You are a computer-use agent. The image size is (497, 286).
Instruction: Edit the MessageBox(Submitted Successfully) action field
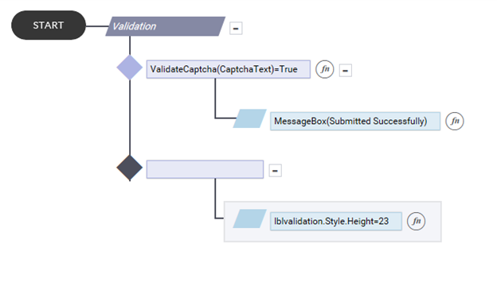355,121
